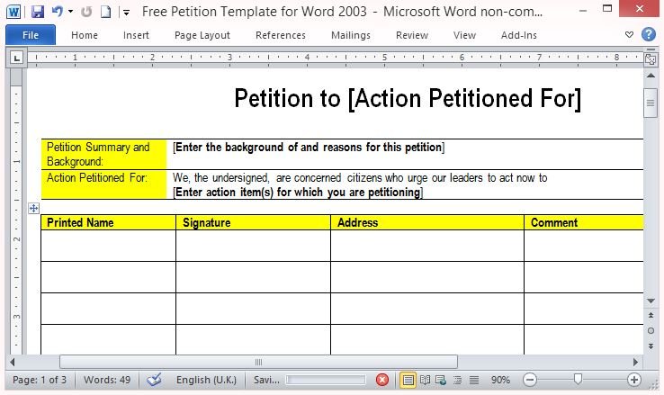The width and height of the screenshot is (664, 395).
Task: Click the tab stop selector on ruler
Action: pyautogui.click(x=16, y=58)
